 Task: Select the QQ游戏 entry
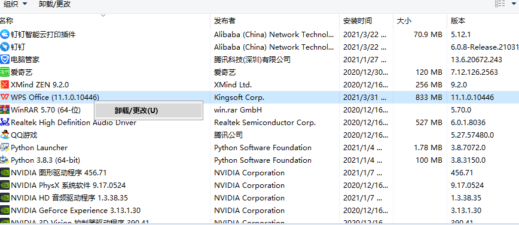pyautogui.click(x=24, y=135)
